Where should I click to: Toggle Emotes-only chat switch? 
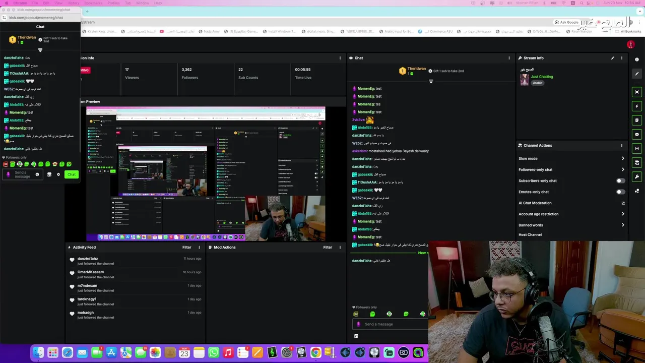tap(620, 192)
